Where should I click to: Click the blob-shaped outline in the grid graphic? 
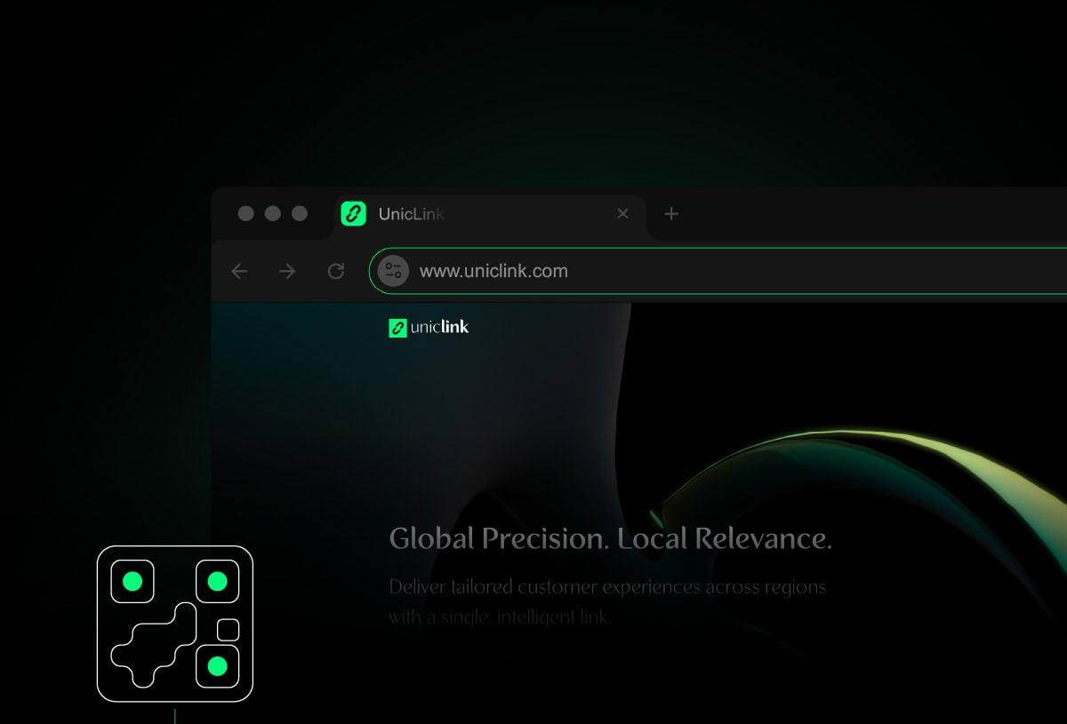point(153,647)
